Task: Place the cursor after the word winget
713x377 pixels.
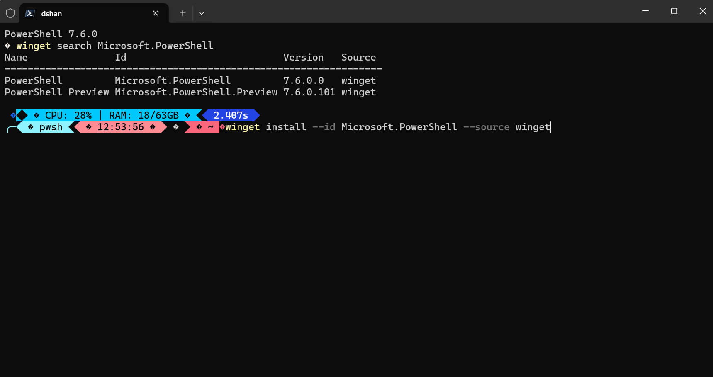Action: 550,127
